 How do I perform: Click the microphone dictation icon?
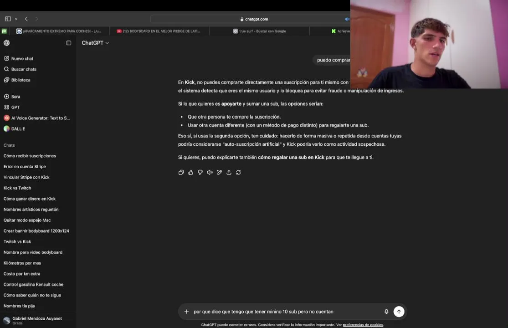click(386, 312)
